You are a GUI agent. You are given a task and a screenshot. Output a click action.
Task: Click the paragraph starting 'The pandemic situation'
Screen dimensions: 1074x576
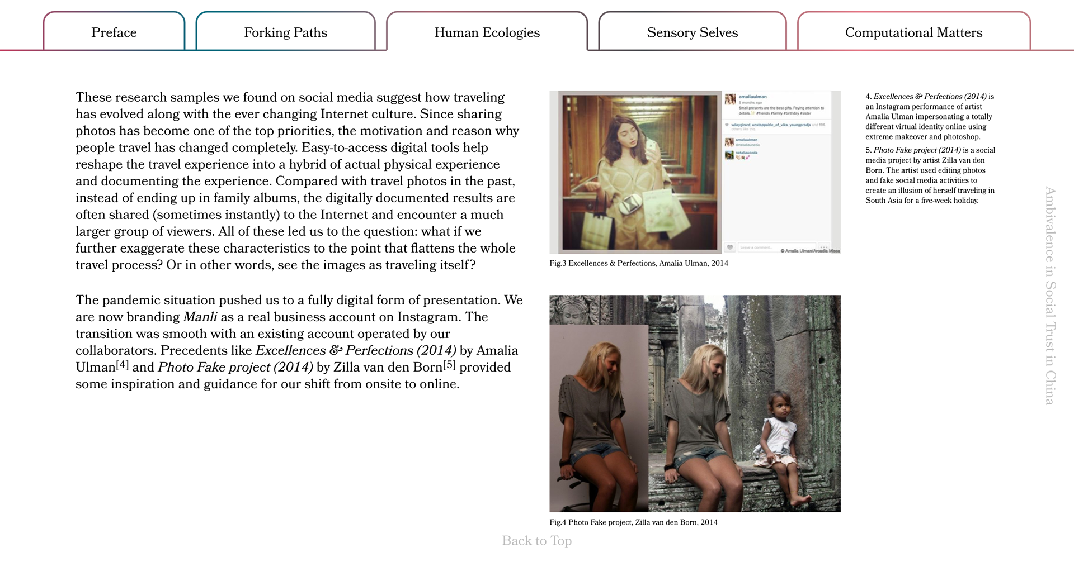tap(299, 342)
